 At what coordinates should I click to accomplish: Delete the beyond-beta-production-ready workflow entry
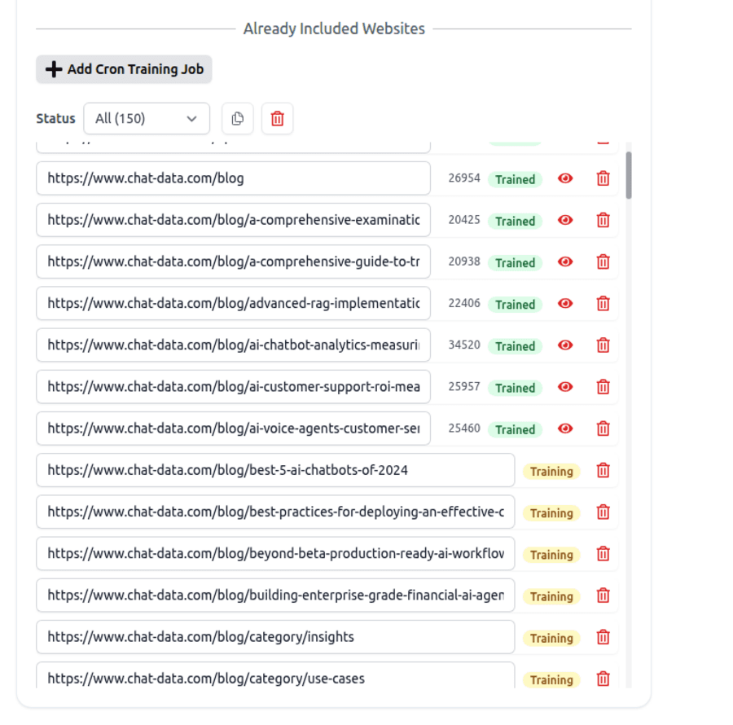coord(603,554)
